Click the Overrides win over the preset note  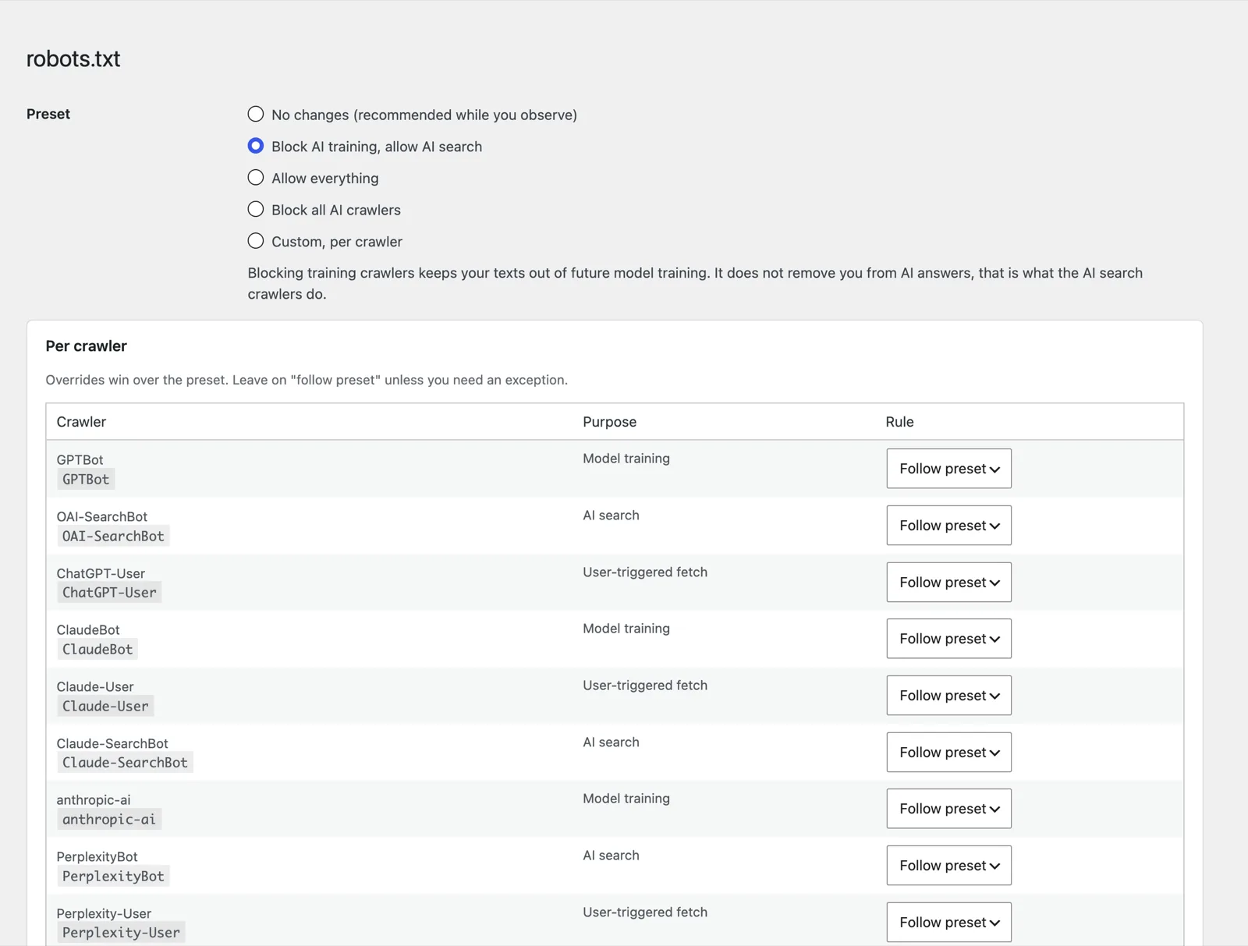307,380
